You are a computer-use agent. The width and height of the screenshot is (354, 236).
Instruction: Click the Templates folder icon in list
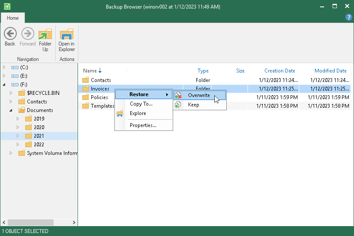[x=85, y=106]
